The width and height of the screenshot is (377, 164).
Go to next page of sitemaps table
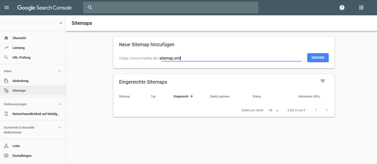pos(326,110)
